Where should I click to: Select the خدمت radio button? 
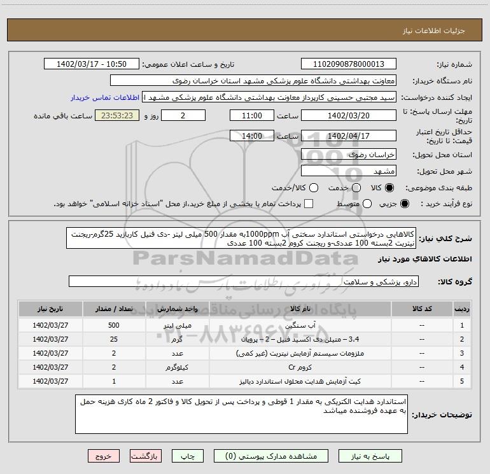pyautogui.click(x=356, y=188)
